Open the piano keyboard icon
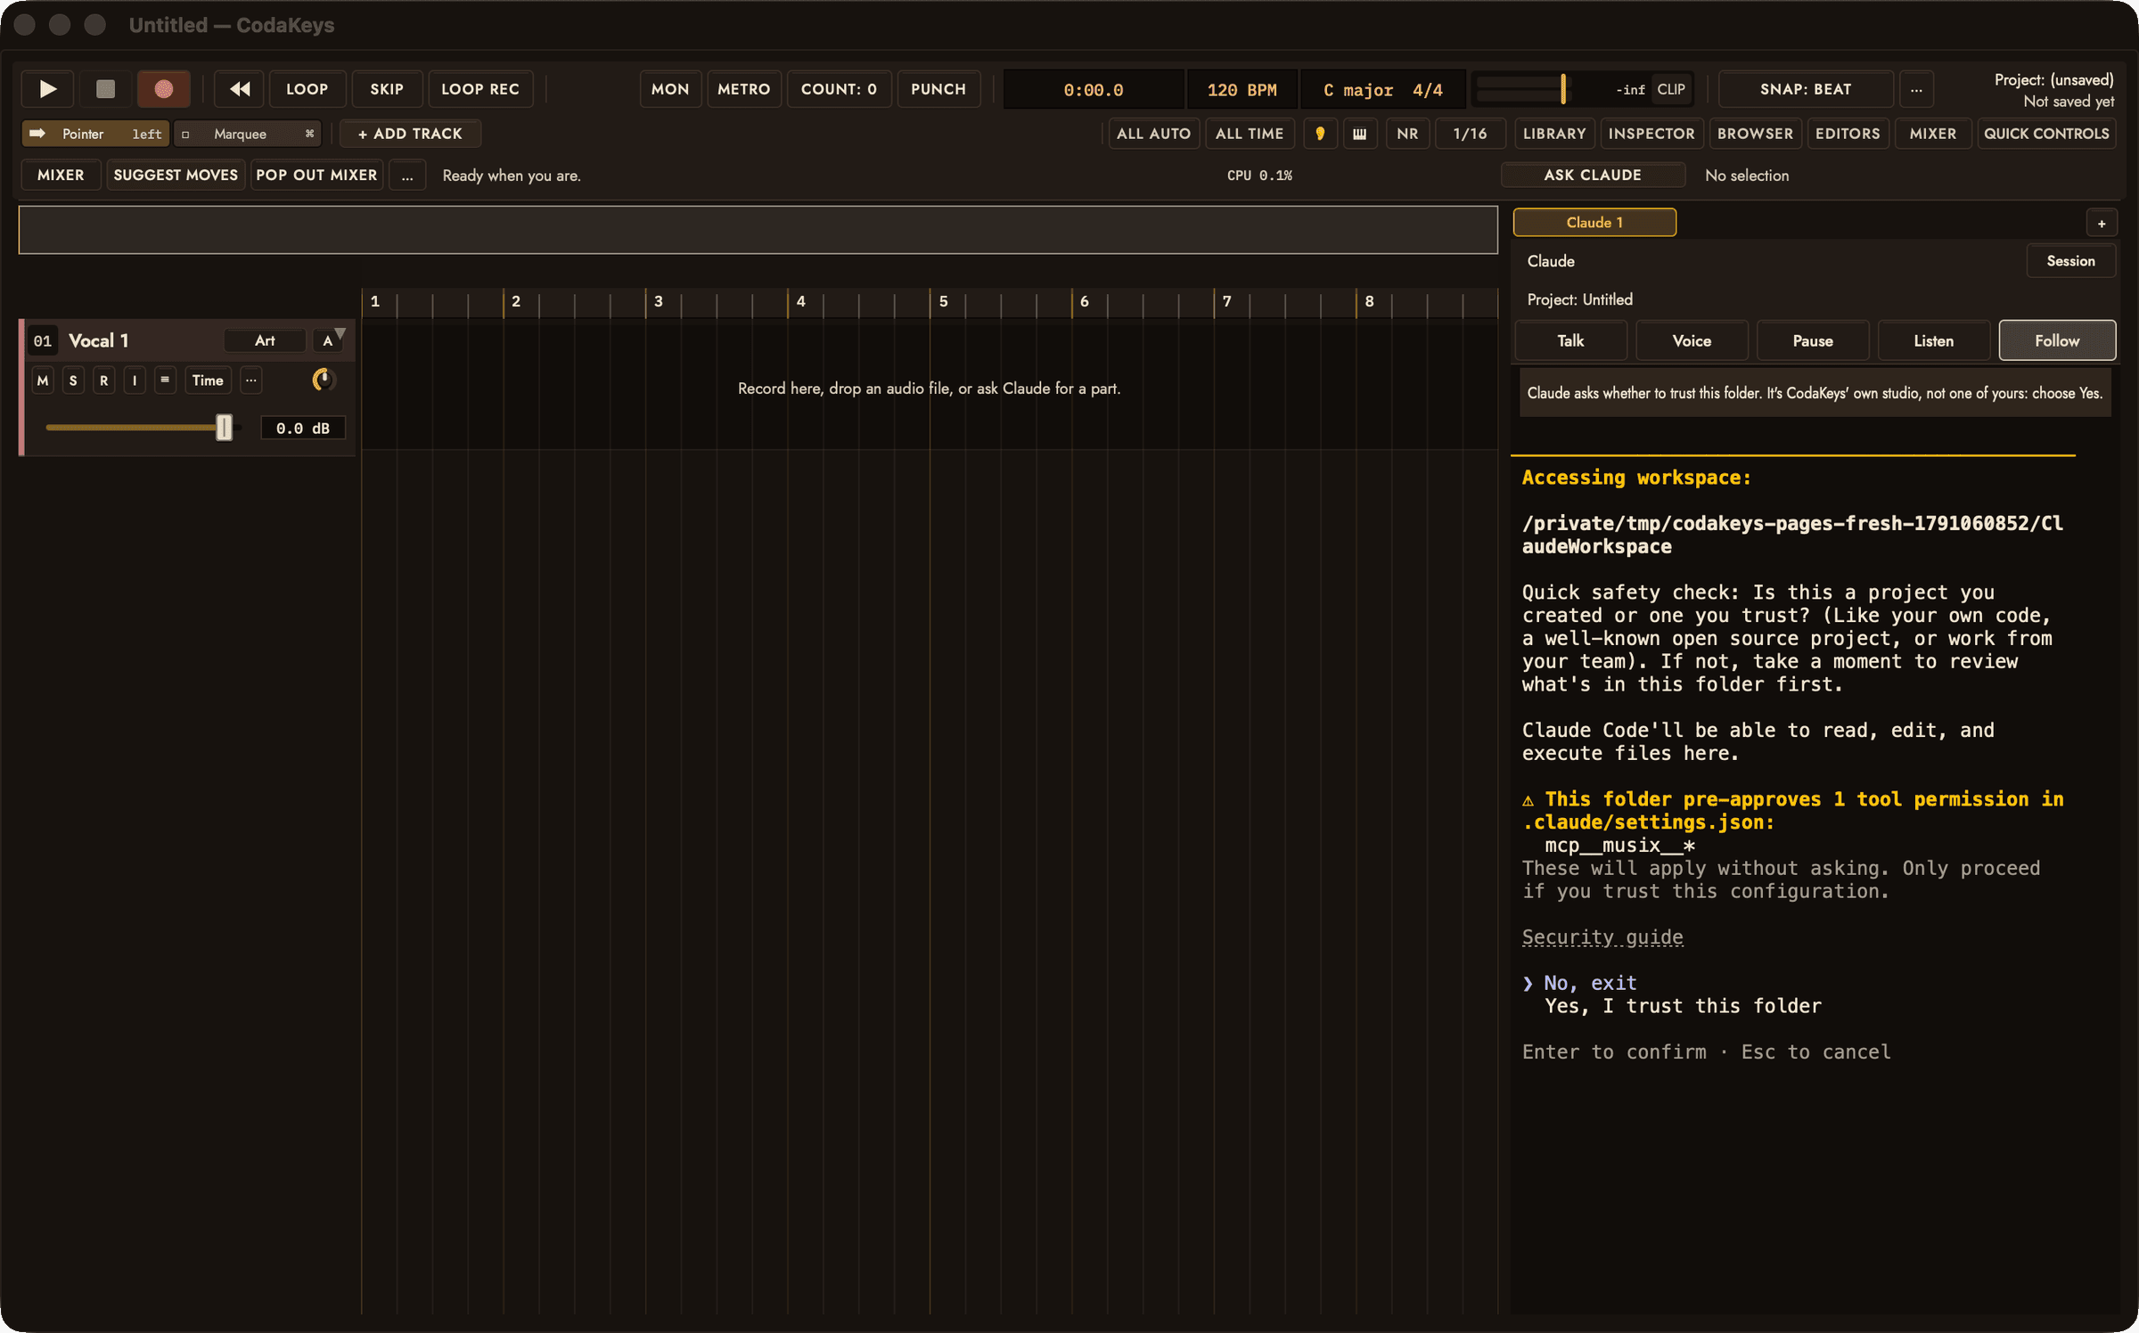The height and width of the screenshot is (1333, 2139). click(1360, 134)
